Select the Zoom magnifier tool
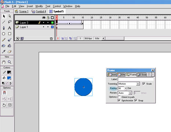 click(10, 62)
